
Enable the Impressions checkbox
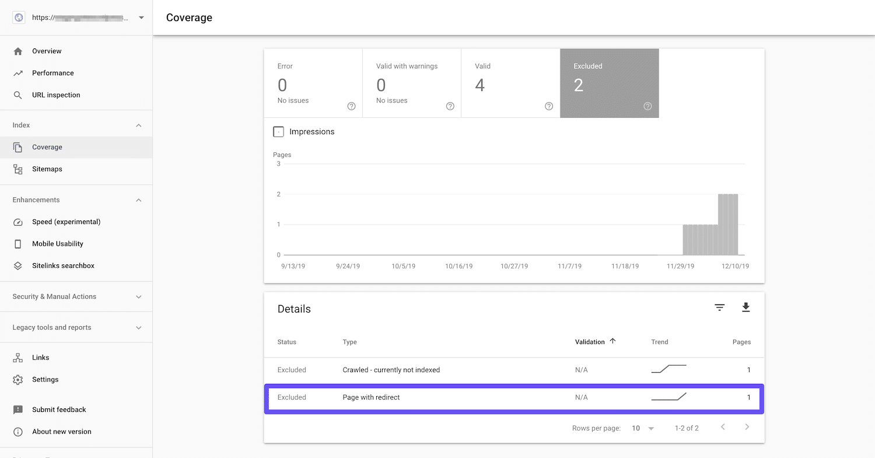(278, 131)
